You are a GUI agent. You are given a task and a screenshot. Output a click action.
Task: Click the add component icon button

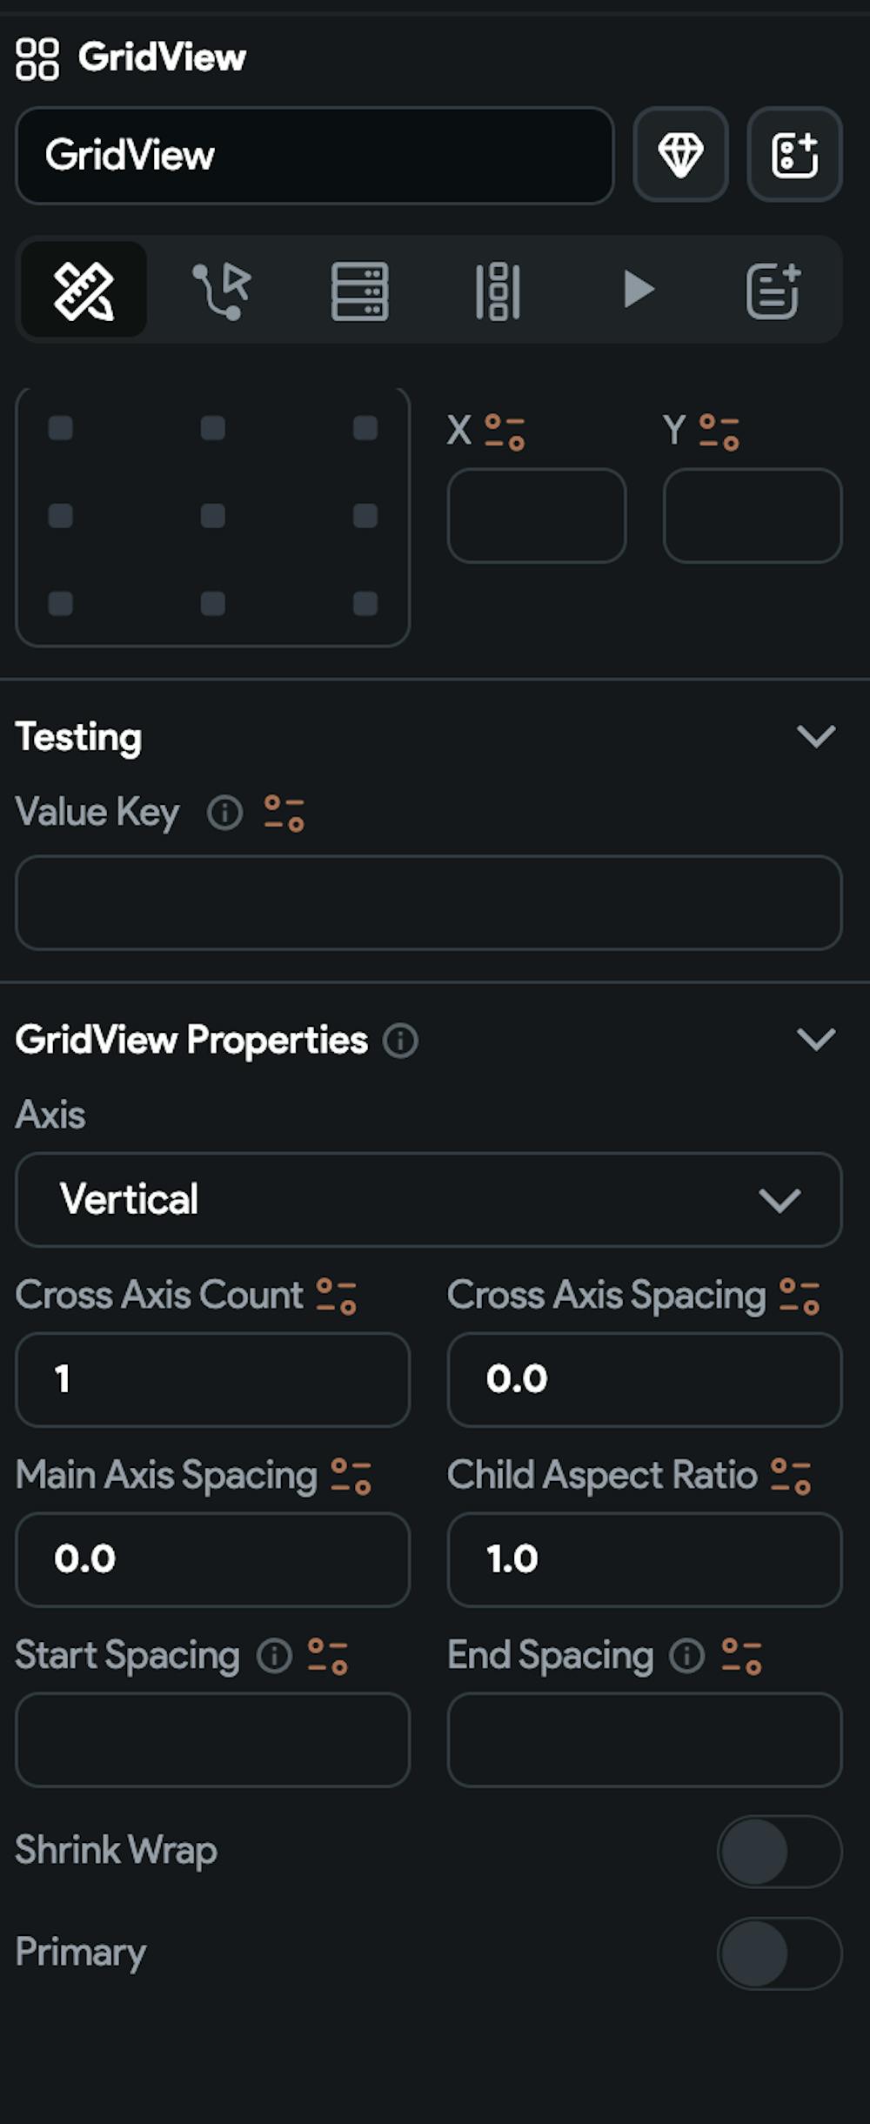point(794,155)
